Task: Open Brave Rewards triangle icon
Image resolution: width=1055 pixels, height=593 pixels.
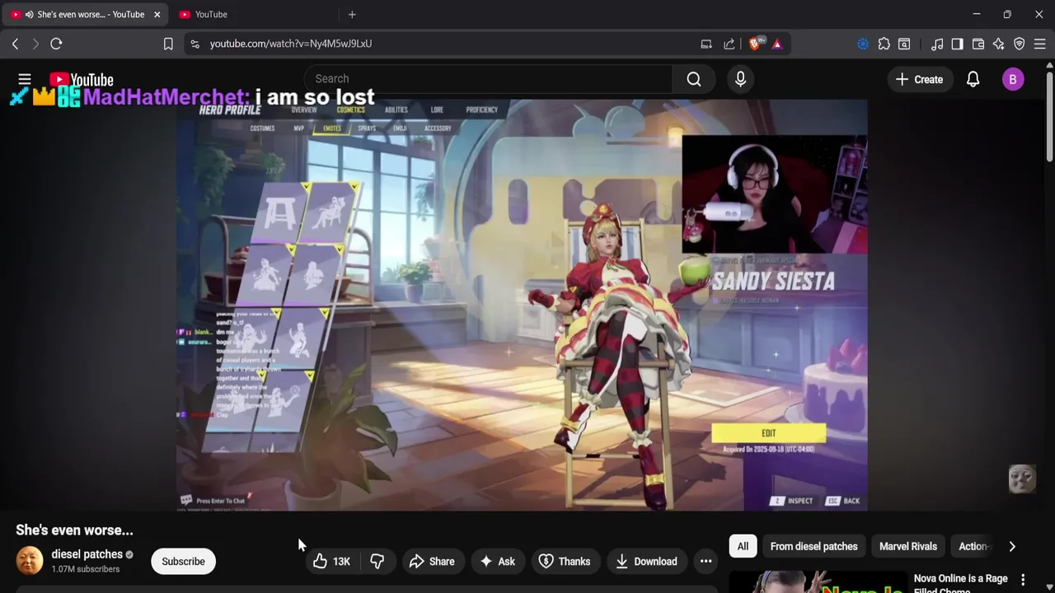Action: tap(777, 44)
